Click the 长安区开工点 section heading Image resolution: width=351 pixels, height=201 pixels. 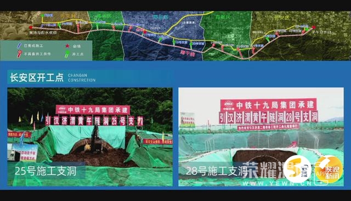pos(37,78)
